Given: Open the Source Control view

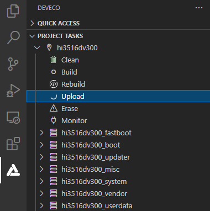Looking at the screenshot, I should click(x=13, y=64).
